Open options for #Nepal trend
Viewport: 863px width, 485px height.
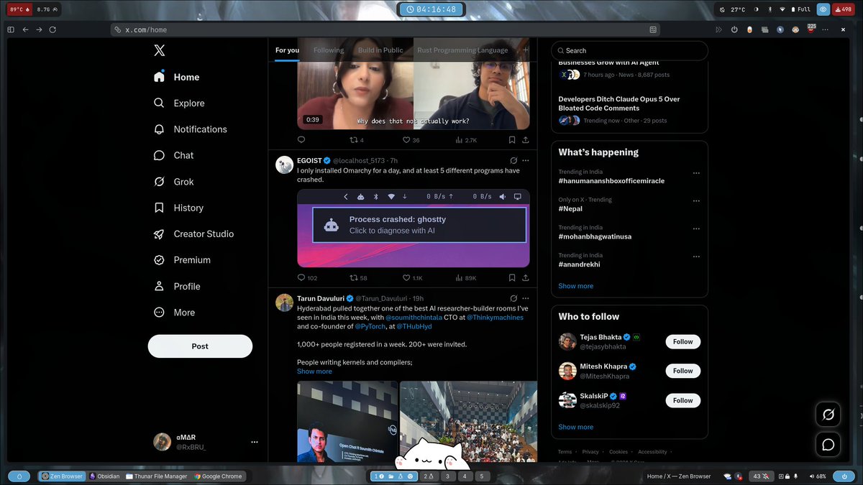pyautogui.click(x=696, y=200)
